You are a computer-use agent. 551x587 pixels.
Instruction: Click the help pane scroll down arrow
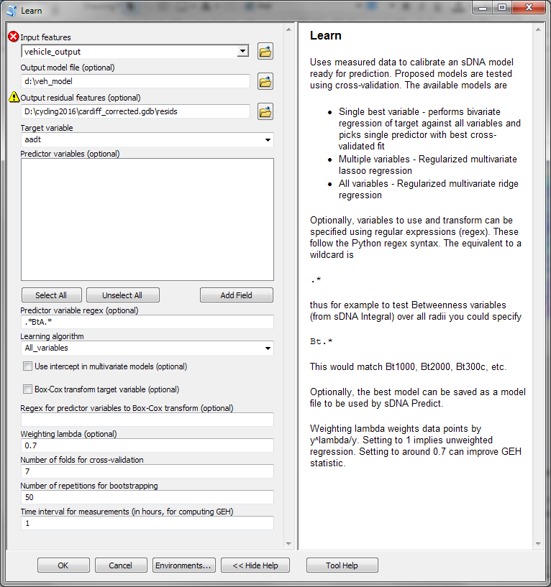538,544
